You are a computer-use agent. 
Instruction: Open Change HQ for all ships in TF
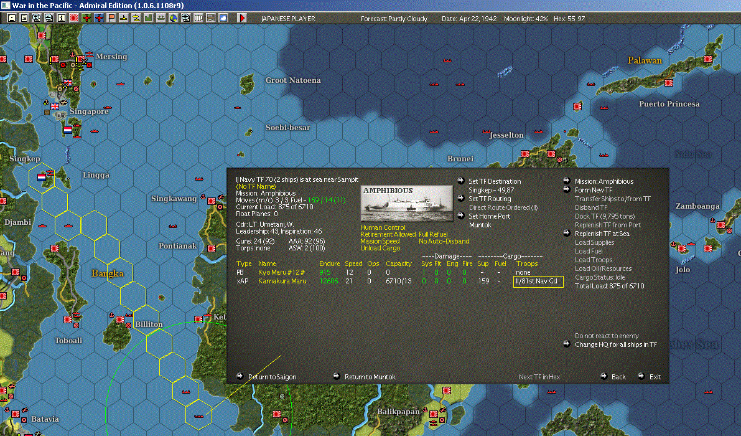(x=616, y=344)
